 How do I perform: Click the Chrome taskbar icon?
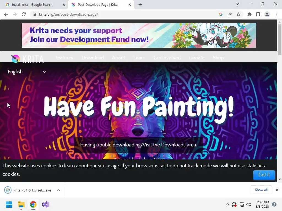click(33, 204)
